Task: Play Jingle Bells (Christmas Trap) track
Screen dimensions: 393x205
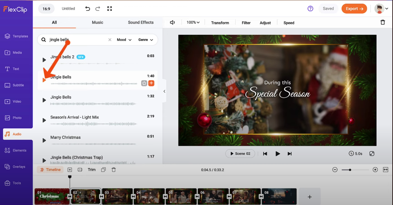Action: coord(44,160)
